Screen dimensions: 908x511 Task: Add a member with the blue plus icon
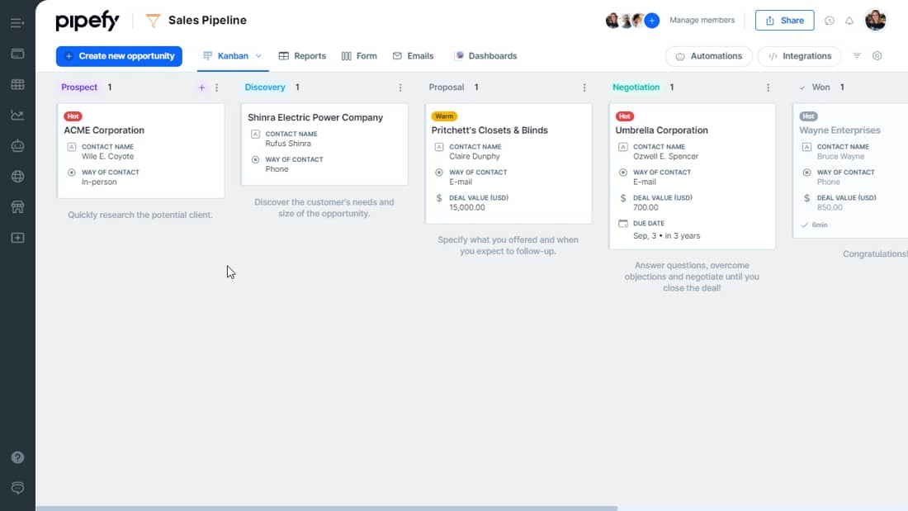[652, 21]
